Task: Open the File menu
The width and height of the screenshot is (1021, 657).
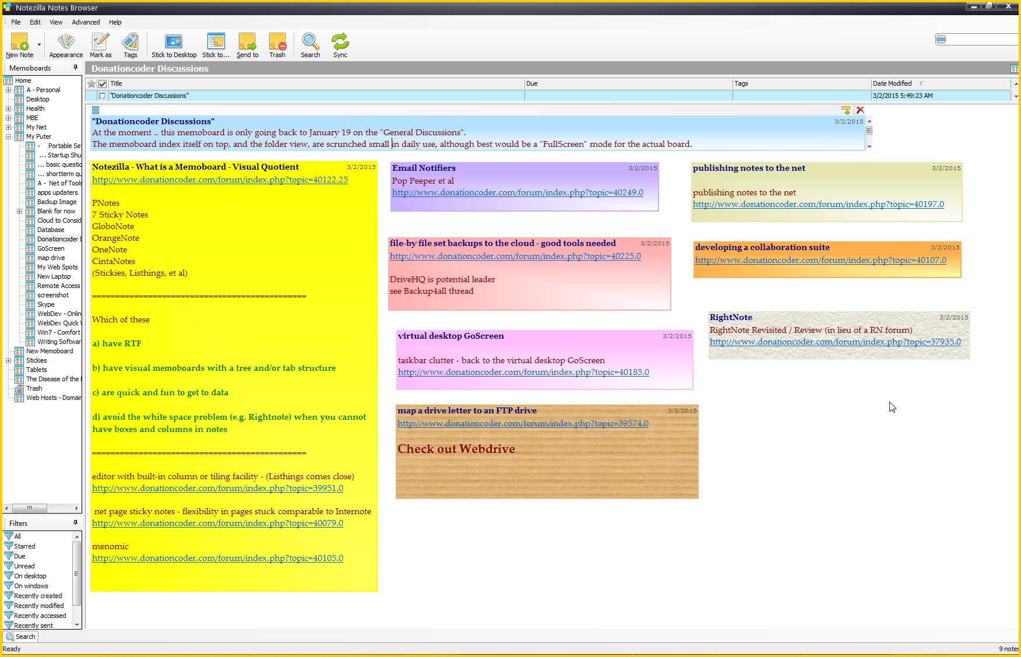Action: (16, 22)
